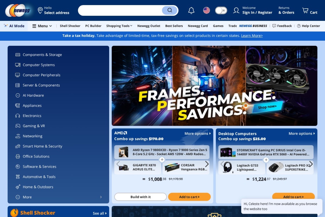The width and height of the screenshot is (325, 217).
Task: Click the Newegg logo
Action: coord(18,11)
